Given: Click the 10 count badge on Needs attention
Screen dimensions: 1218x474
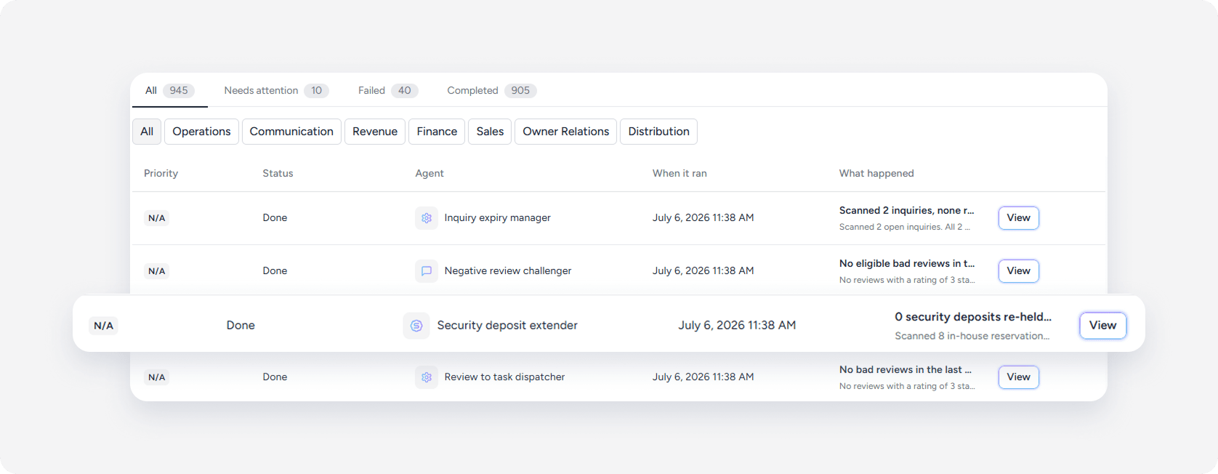Looking at the screenshot, I should click(x=317, y=91).
